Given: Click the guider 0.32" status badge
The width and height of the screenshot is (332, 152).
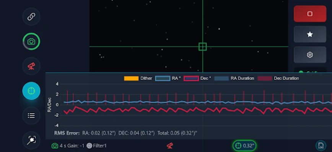Looking at the screenshot, I should click(244, 146).
